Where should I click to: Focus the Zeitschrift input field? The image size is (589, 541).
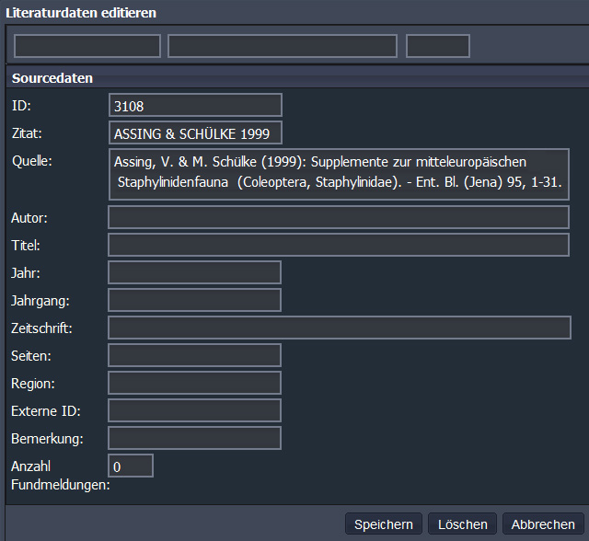[339, 328]
